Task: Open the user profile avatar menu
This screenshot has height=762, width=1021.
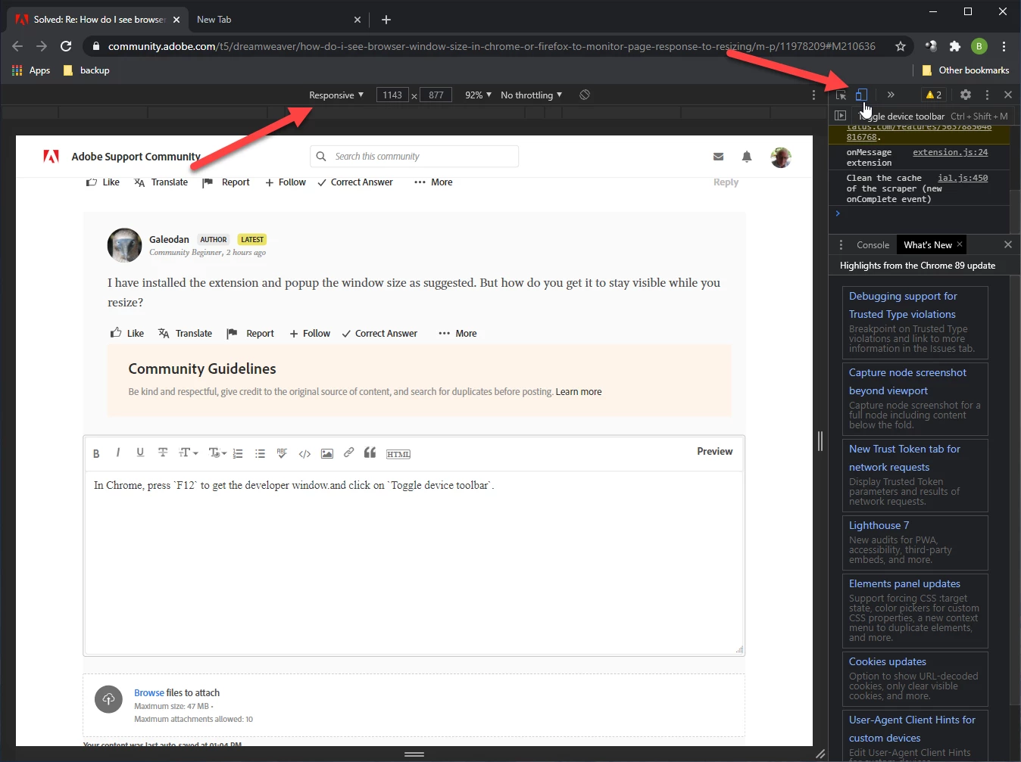Action: click(781, 157)
